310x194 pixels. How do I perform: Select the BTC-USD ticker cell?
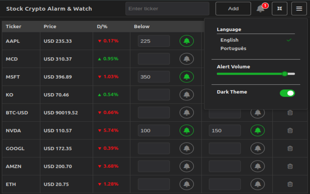(x=21, y=113)
